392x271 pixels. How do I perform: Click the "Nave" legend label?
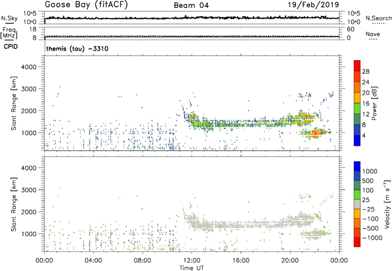point(373,34)
